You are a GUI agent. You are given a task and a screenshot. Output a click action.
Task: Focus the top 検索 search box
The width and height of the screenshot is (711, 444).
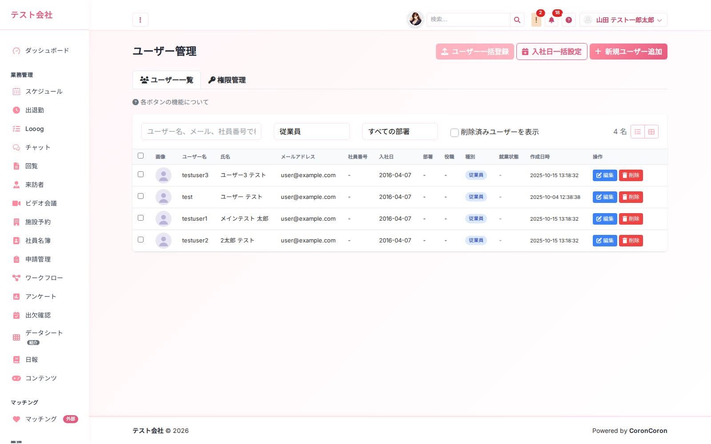468,20
